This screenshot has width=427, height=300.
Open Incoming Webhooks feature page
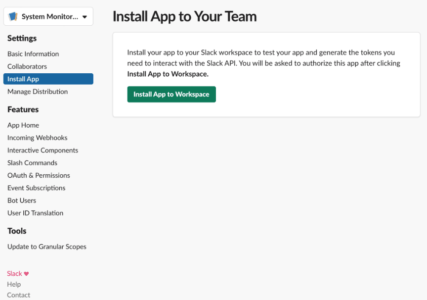(x=37, y=138)
